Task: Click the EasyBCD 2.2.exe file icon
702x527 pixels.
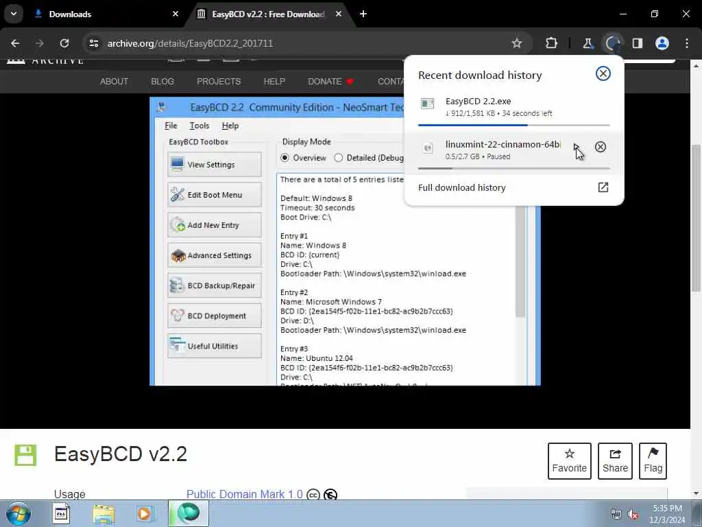Action: 428,104
